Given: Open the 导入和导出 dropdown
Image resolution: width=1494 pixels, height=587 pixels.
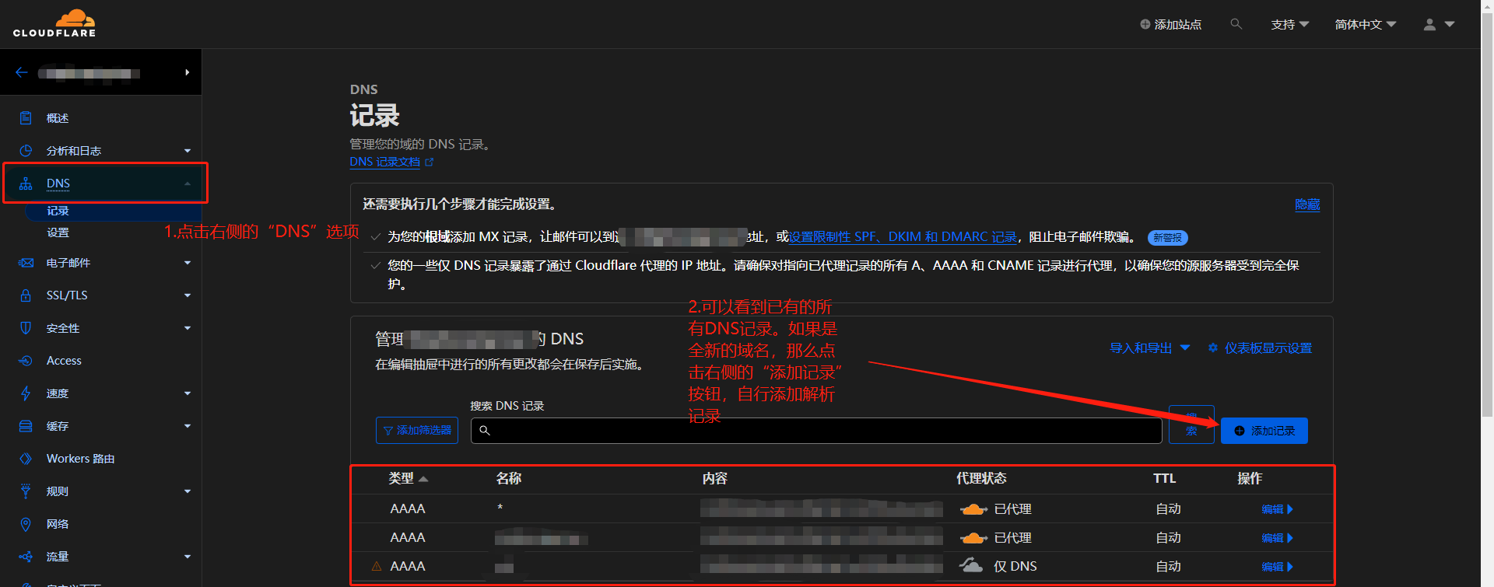Looking at the screenshot, I should coord(1149,348).
